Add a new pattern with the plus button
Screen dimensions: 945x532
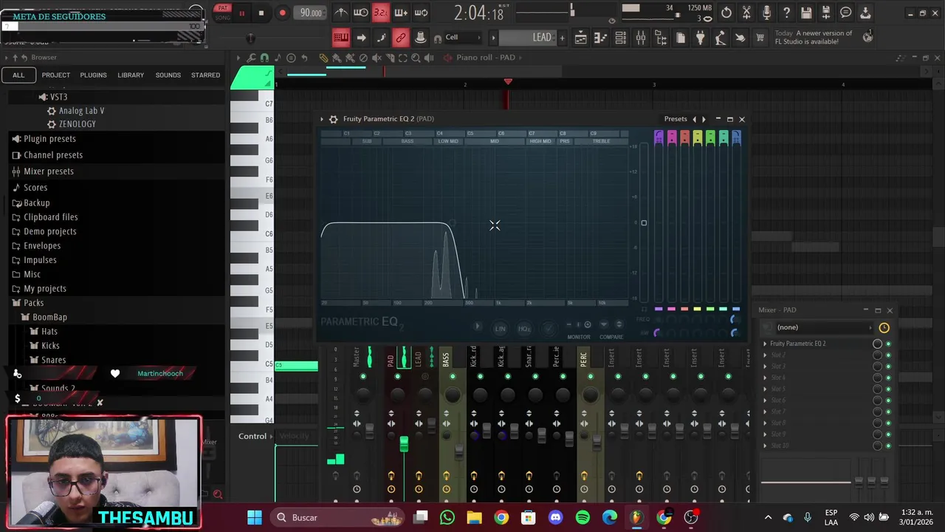(562, 38)
